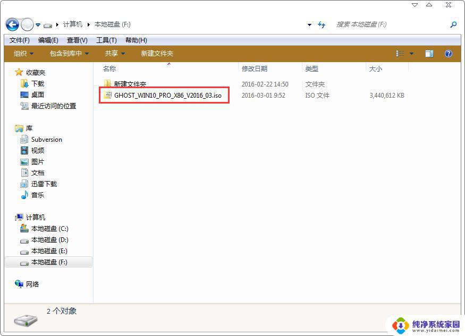
Task: Select 计算机 in the address breadcrumb
Action: [x=73, y=24]
